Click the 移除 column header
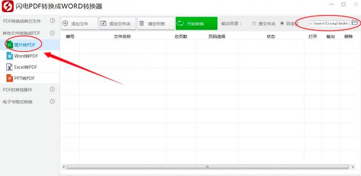 coord(349,37)
